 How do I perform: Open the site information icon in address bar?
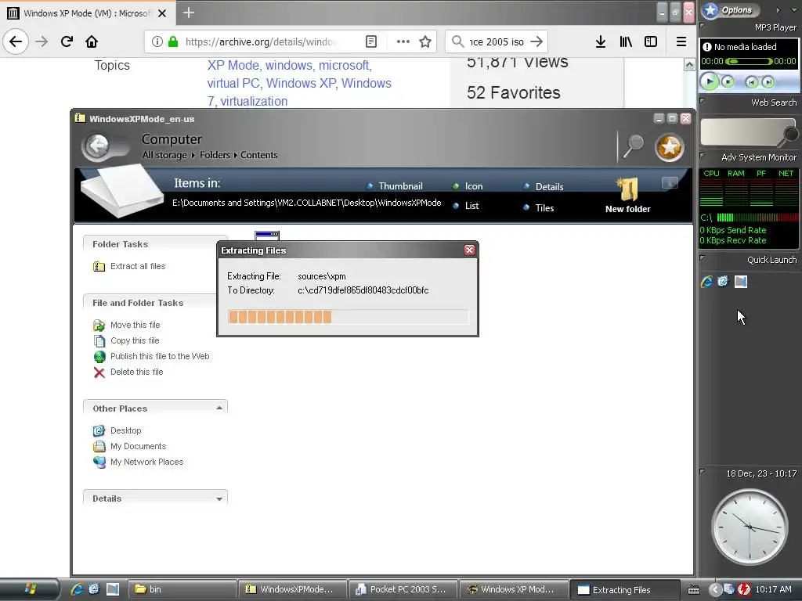tap(157, 41)
